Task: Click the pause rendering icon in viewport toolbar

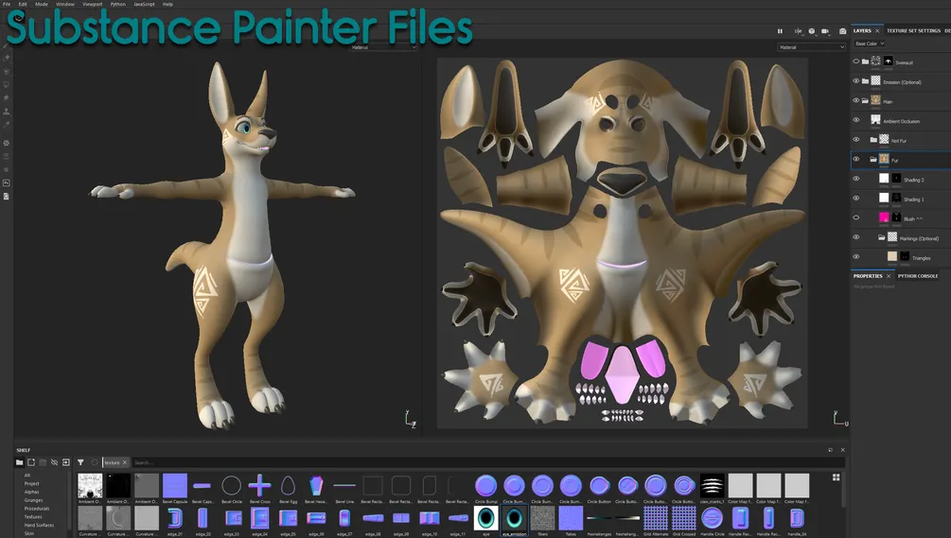Action: (x=780, y=31)
